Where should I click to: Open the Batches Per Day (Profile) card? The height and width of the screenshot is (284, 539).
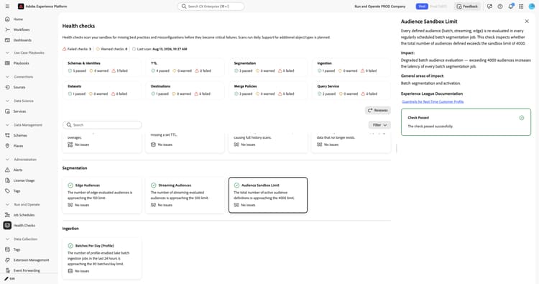coord(102,258)
